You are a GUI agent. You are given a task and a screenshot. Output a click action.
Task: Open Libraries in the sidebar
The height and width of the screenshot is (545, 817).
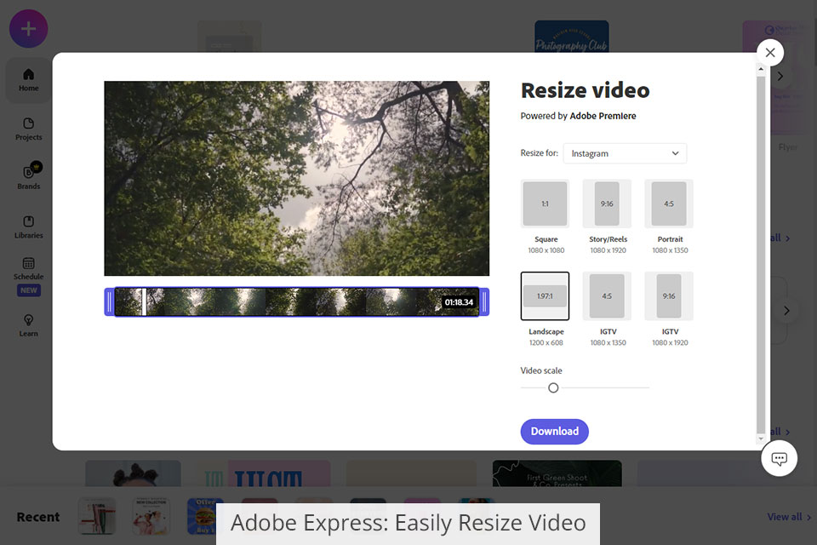click(29, 227)
